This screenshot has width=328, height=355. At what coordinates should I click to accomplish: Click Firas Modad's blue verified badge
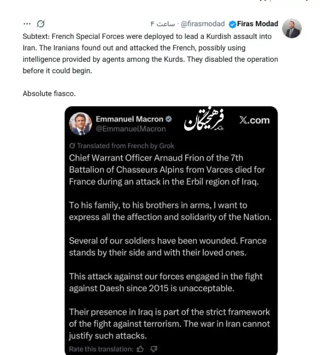(x=232, y=24)
